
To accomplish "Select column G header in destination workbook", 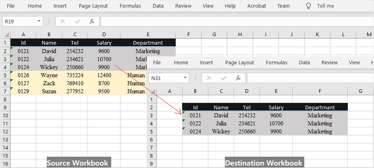I will pos(360,91).
